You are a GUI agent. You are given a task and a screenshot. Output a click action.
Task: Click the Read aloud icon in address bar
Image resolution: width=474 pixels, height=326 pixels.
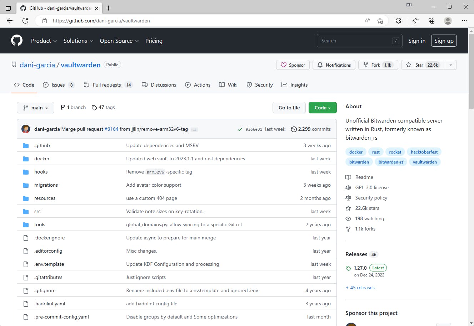point(367,21)
